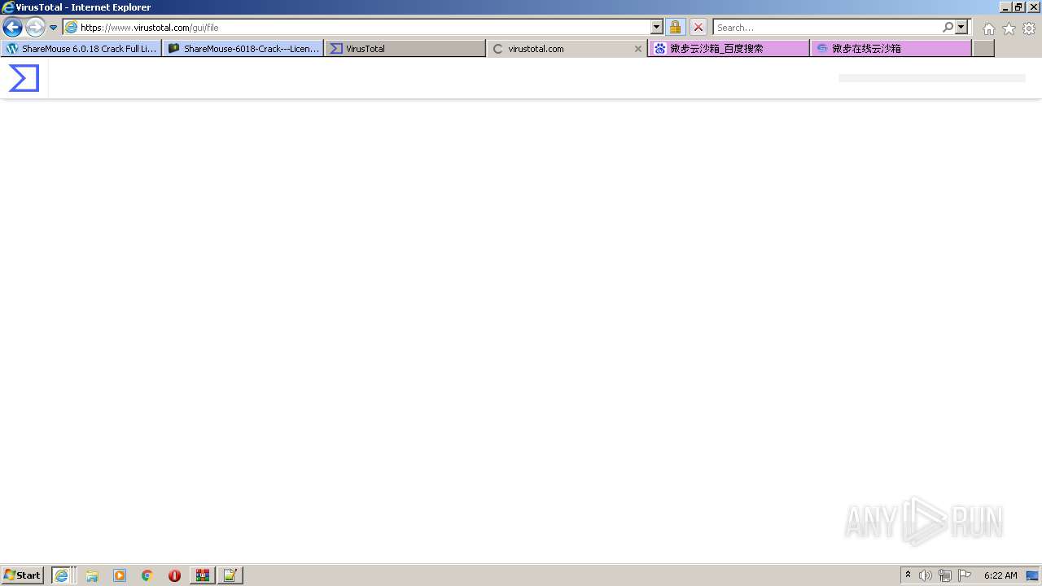
Task: Open the Action Center flag icon
Action: point(965,575)
